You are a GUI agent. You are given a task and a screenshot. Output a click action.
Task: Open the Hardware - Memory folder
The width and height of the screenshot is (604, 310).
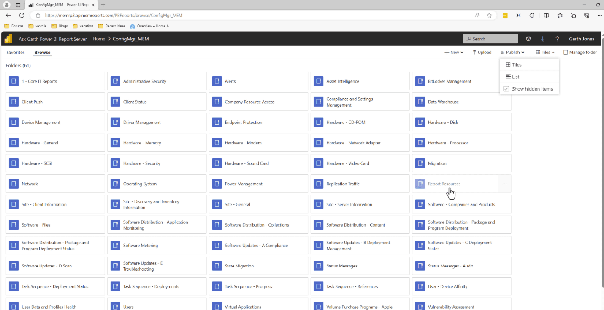coord(157,143)
